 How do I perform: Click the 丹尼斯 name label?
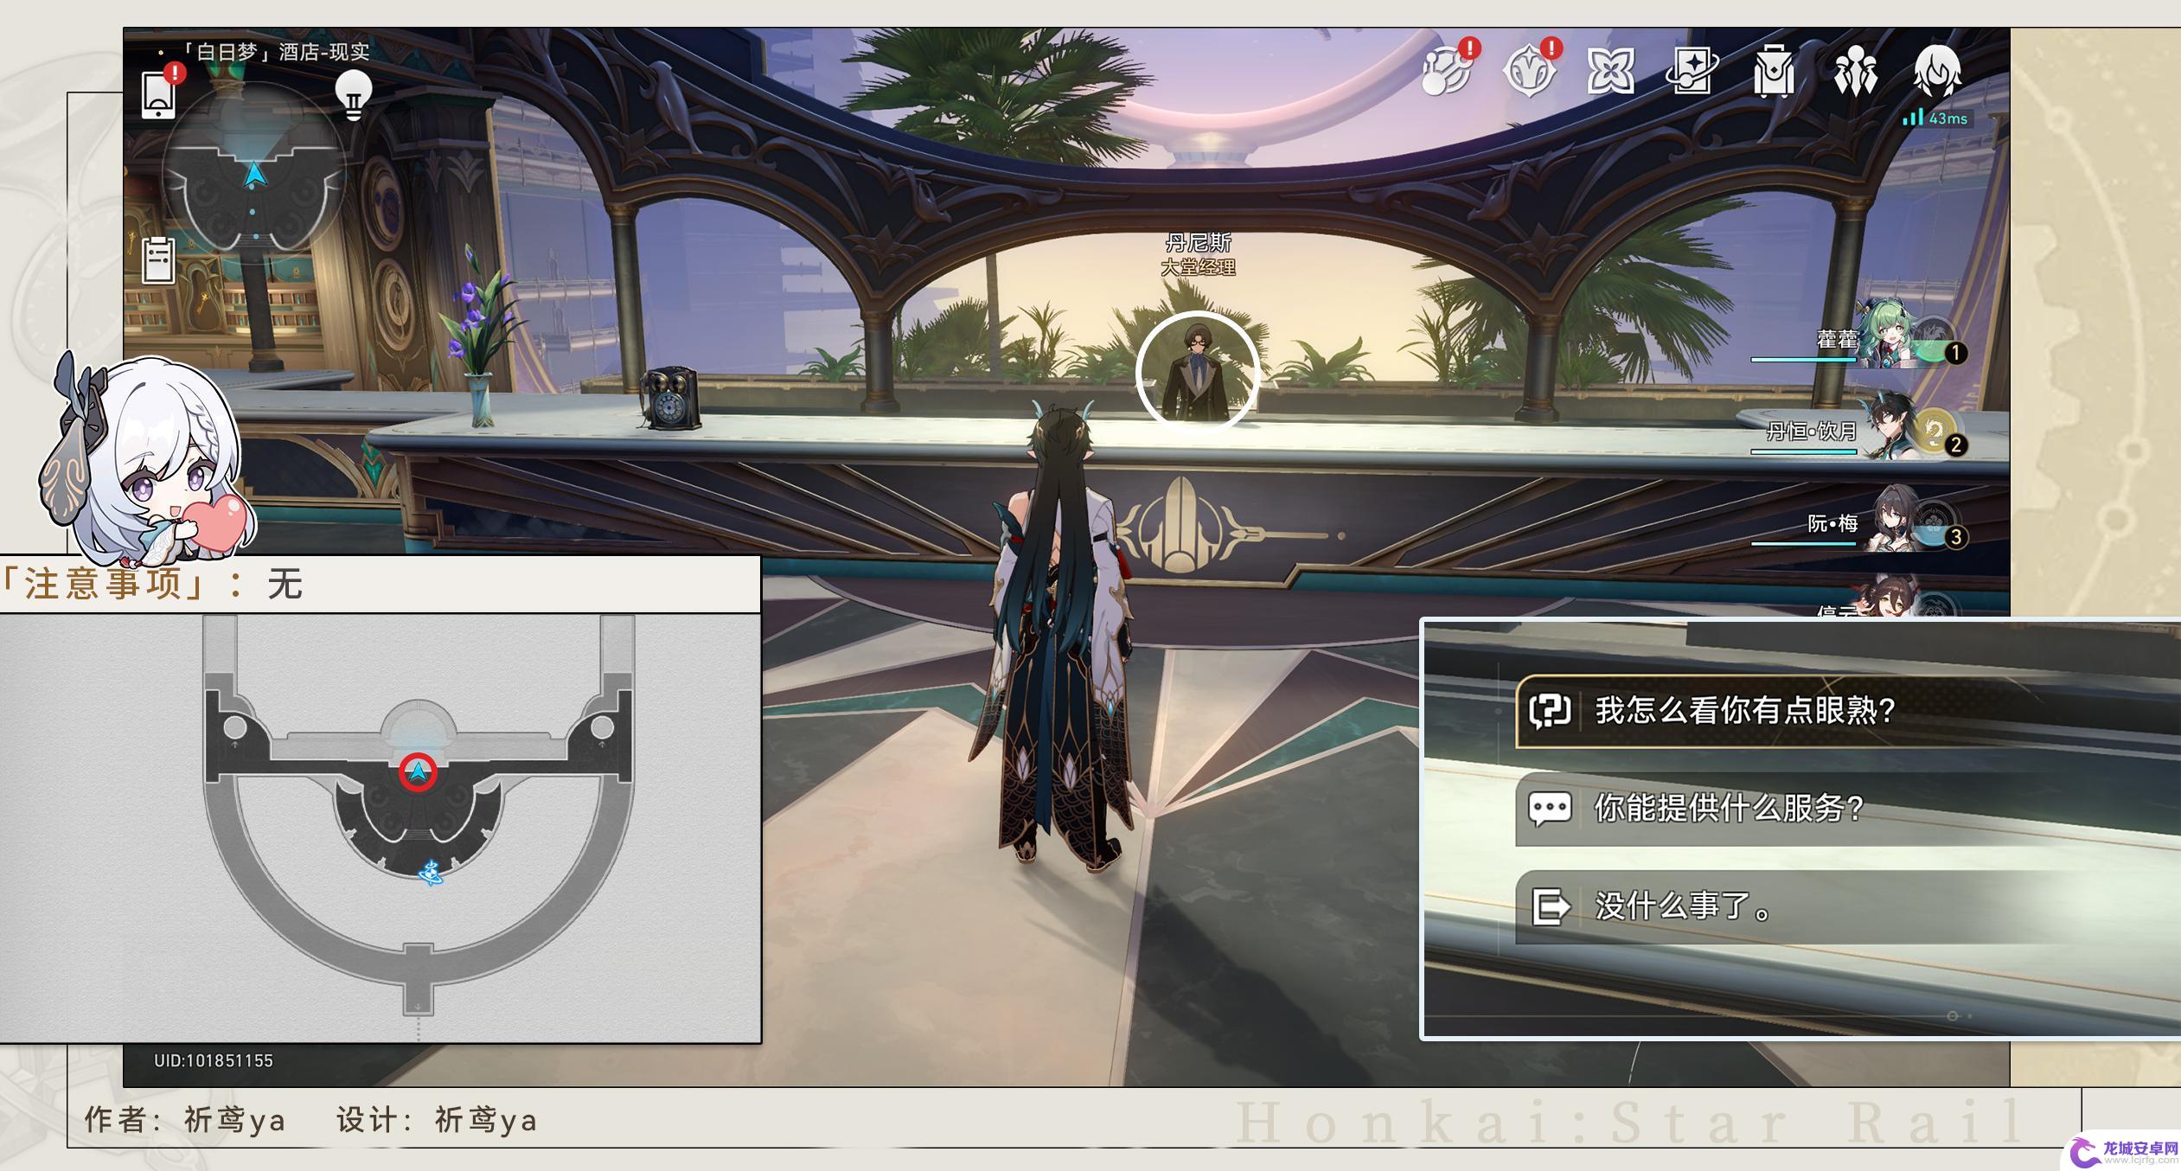coord(1198,243)
